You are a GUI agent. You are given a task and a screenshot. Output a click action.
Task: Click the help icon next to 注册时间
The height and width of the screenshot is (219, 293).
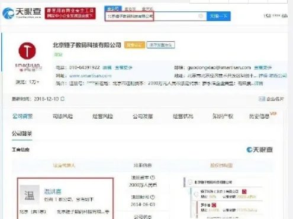pos(153,197)
